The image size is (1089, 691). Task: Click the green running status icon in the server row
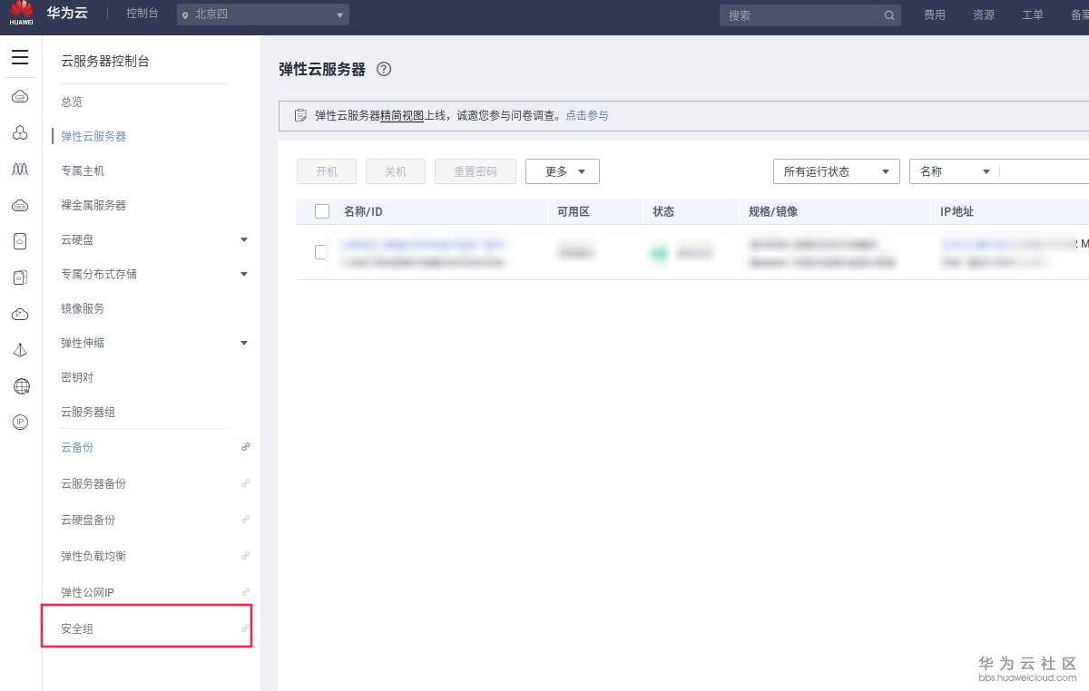tap(658, 253)
